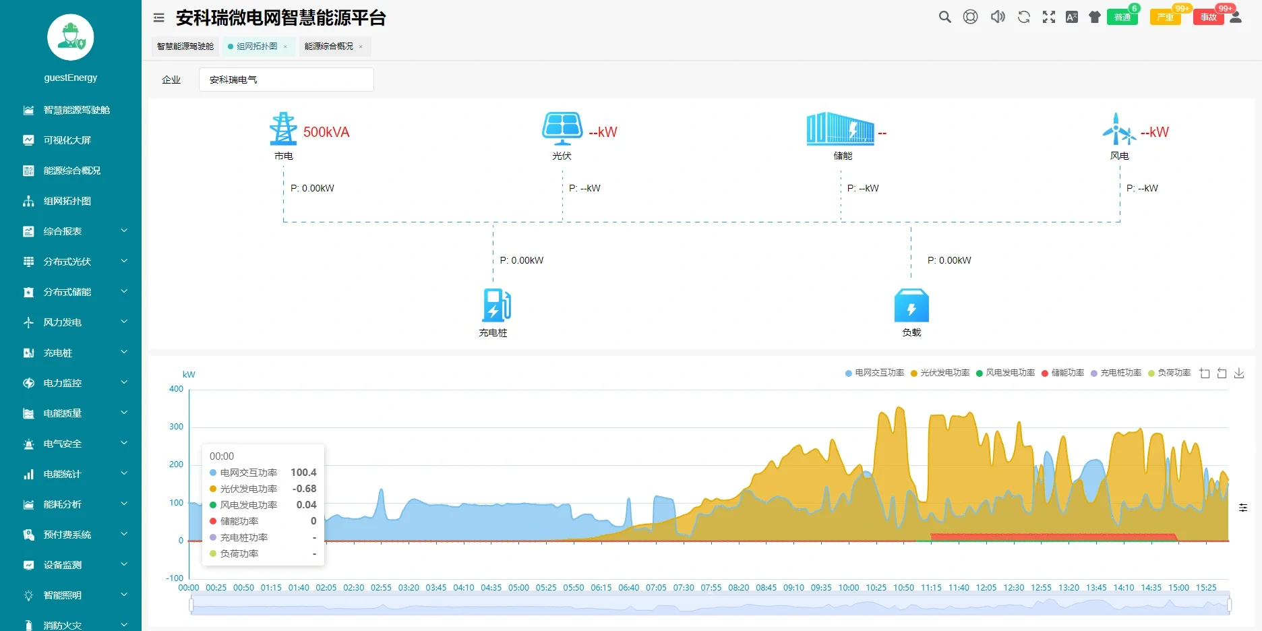Expand the 风力发电 sidebar section

[x=123, y=322]
